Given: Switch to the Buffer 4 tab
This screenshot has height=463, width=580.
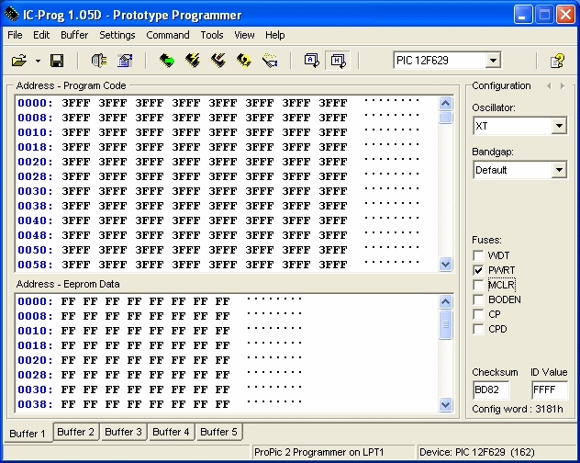Looking at the screenshot, I should pos(171,432).
